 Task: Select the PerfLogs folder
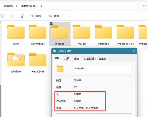[103, 35]
